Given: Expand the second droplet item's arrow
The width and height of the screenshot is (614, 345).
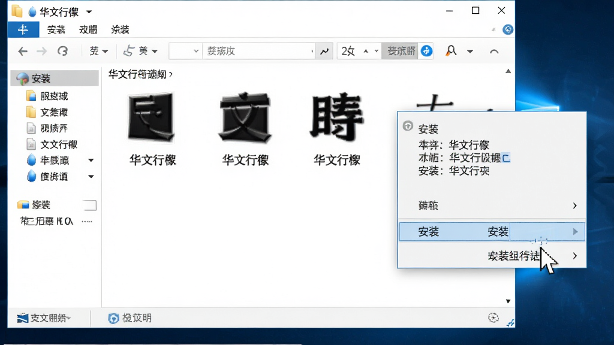Looking at the screenshot, I should point(91,177).
